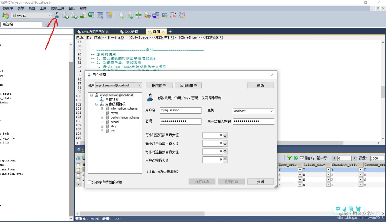Open the query builder red table icon
Viewport: 386px width, 222px height.
pyautogui.click(x=173, y=16)
